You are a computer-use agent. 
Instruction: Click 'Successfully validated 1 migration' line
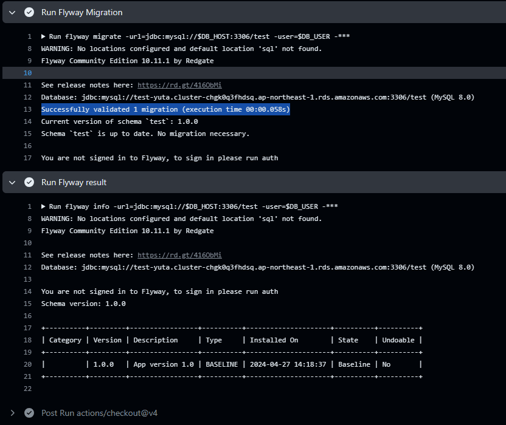pos(165,109)
